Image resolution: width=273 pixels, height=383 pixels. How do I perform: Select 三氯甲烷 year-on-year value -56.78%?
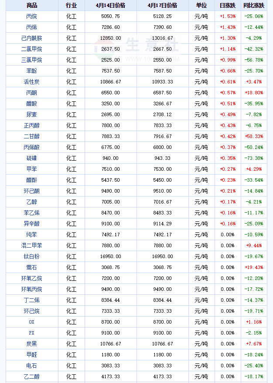[254, 60]
